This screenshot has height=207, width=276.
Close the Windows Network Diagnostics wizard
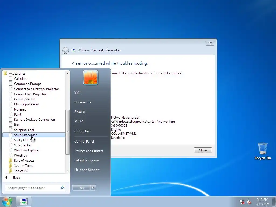203,150
